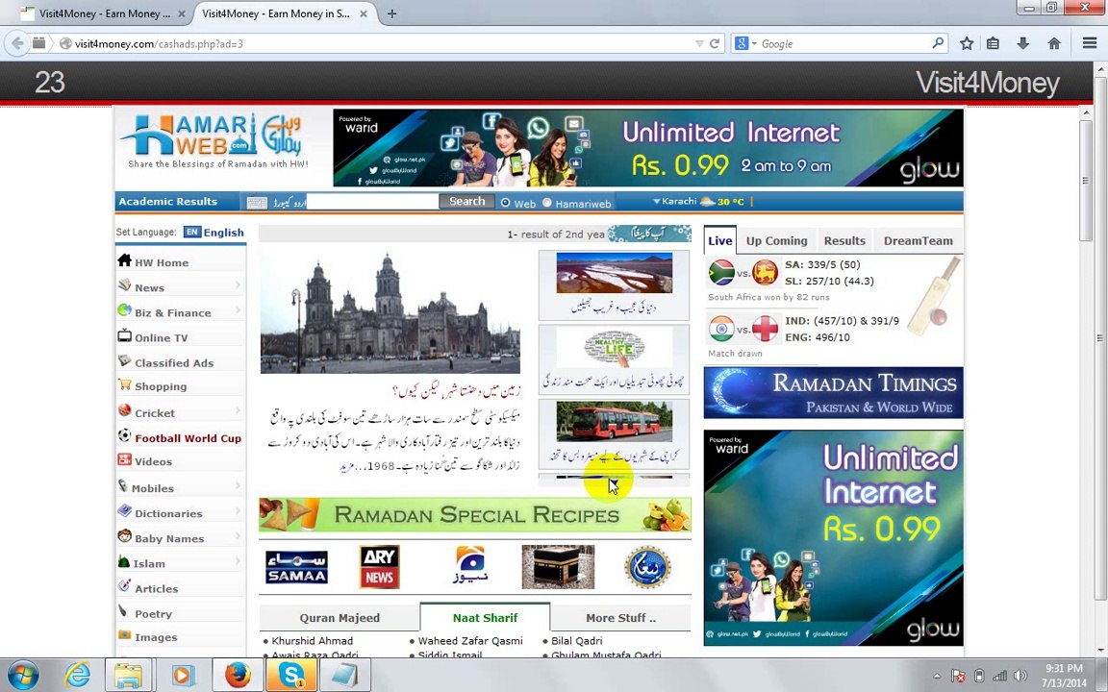The height and width of the screenshot is (692, 1108).
Task: Click the Khurshid Ahmad naat link
Action: coord(313,641)
